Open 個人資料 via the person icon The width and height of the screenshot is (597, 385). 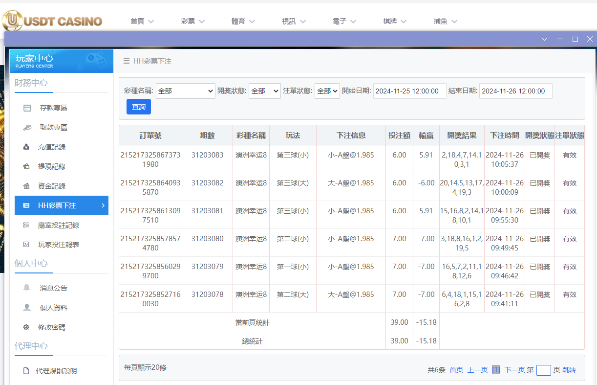coord(28,307)
